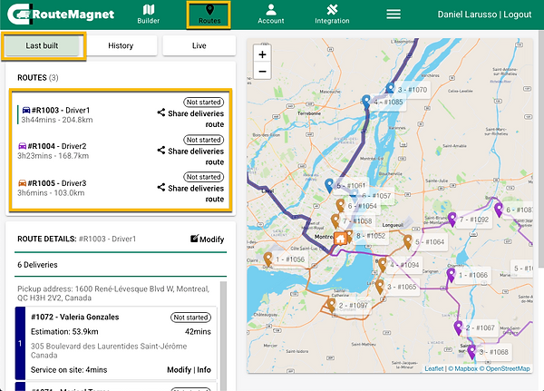Open delivery card #1072 - Valeria Gonzales

[116, 343]
